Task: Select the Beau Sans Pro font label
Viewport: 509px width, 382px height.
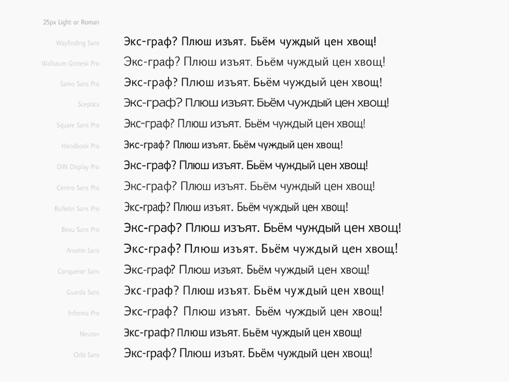Action: point(80,230)
